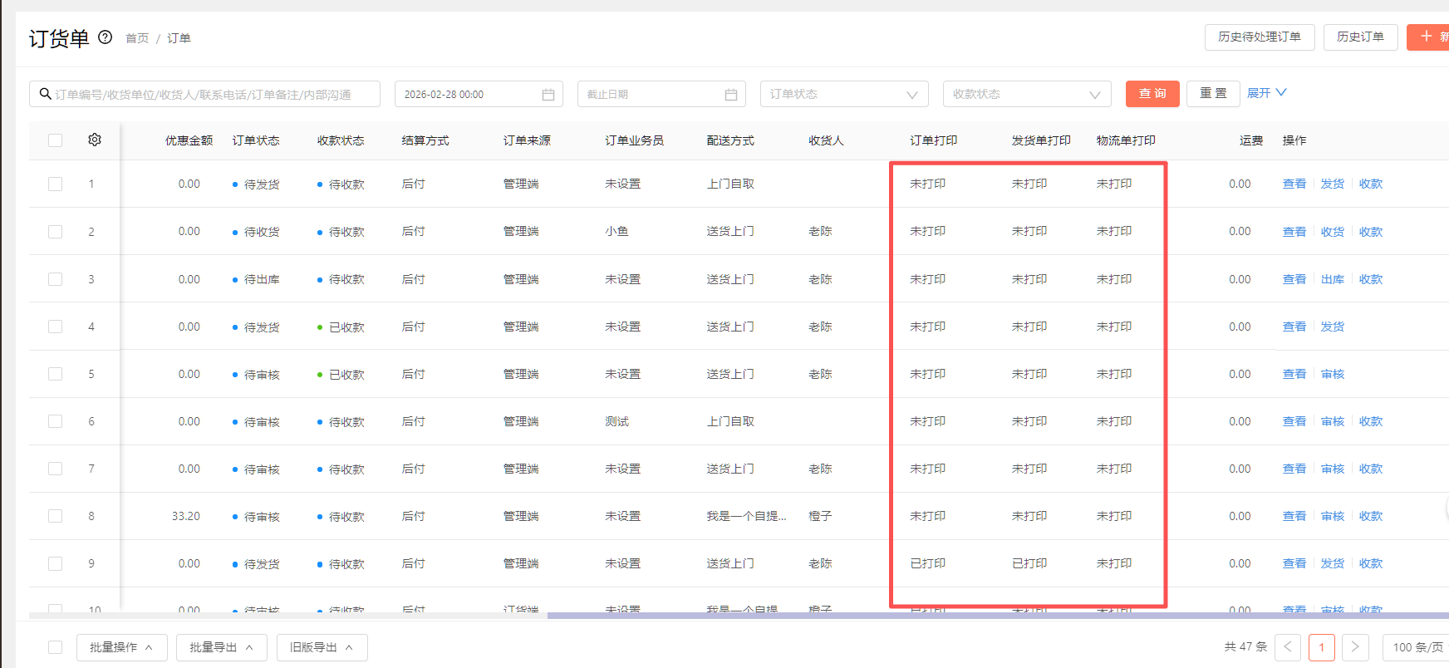Click 发货 for row 1
The image size is (1449, 668).
tap(1333, 184)
